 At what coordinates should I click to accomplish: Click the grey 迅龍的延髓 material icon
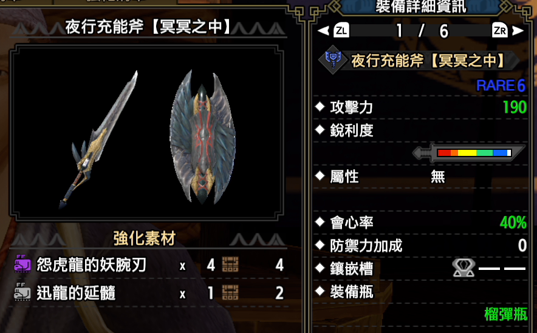(x=22, y=292)
